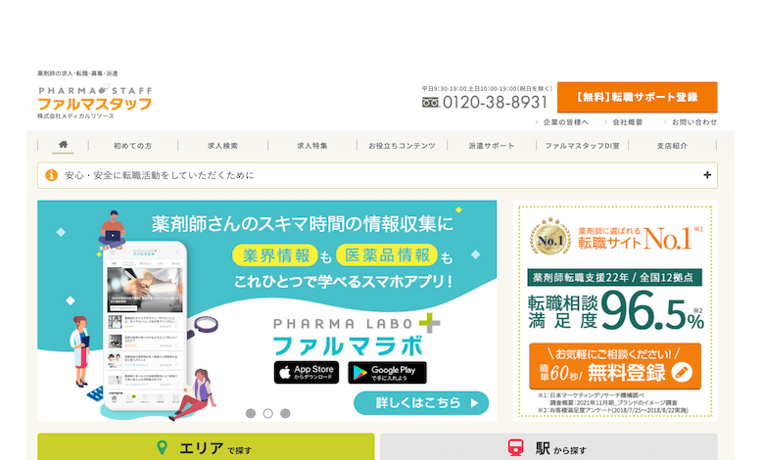764x460 pixels.
Task: Open 初めての方 menu item
Action: [132, 146]
